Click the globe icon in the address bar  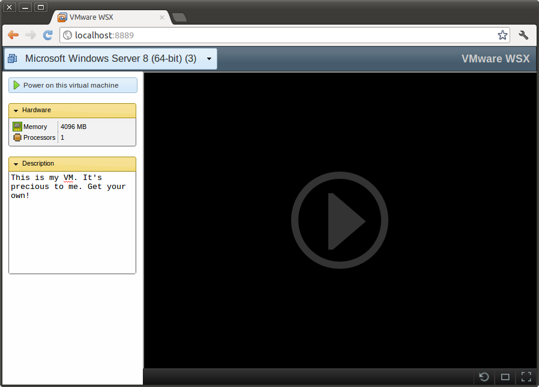[x=68, y=35]
